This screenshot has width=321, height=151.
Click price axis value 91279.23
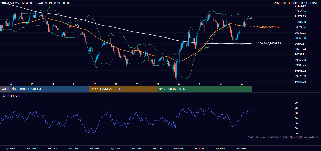(x=300, y=16)
